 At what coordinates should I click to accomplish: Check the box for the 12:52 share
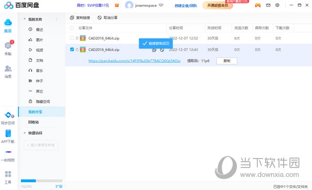coord(72,38)
